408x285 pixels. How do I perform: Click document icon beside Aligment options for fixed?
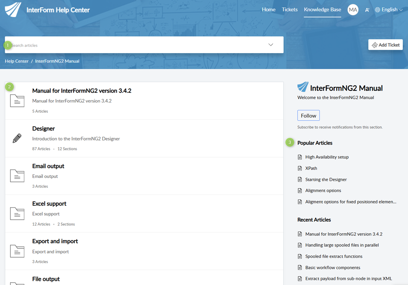[x=300, y=201]
